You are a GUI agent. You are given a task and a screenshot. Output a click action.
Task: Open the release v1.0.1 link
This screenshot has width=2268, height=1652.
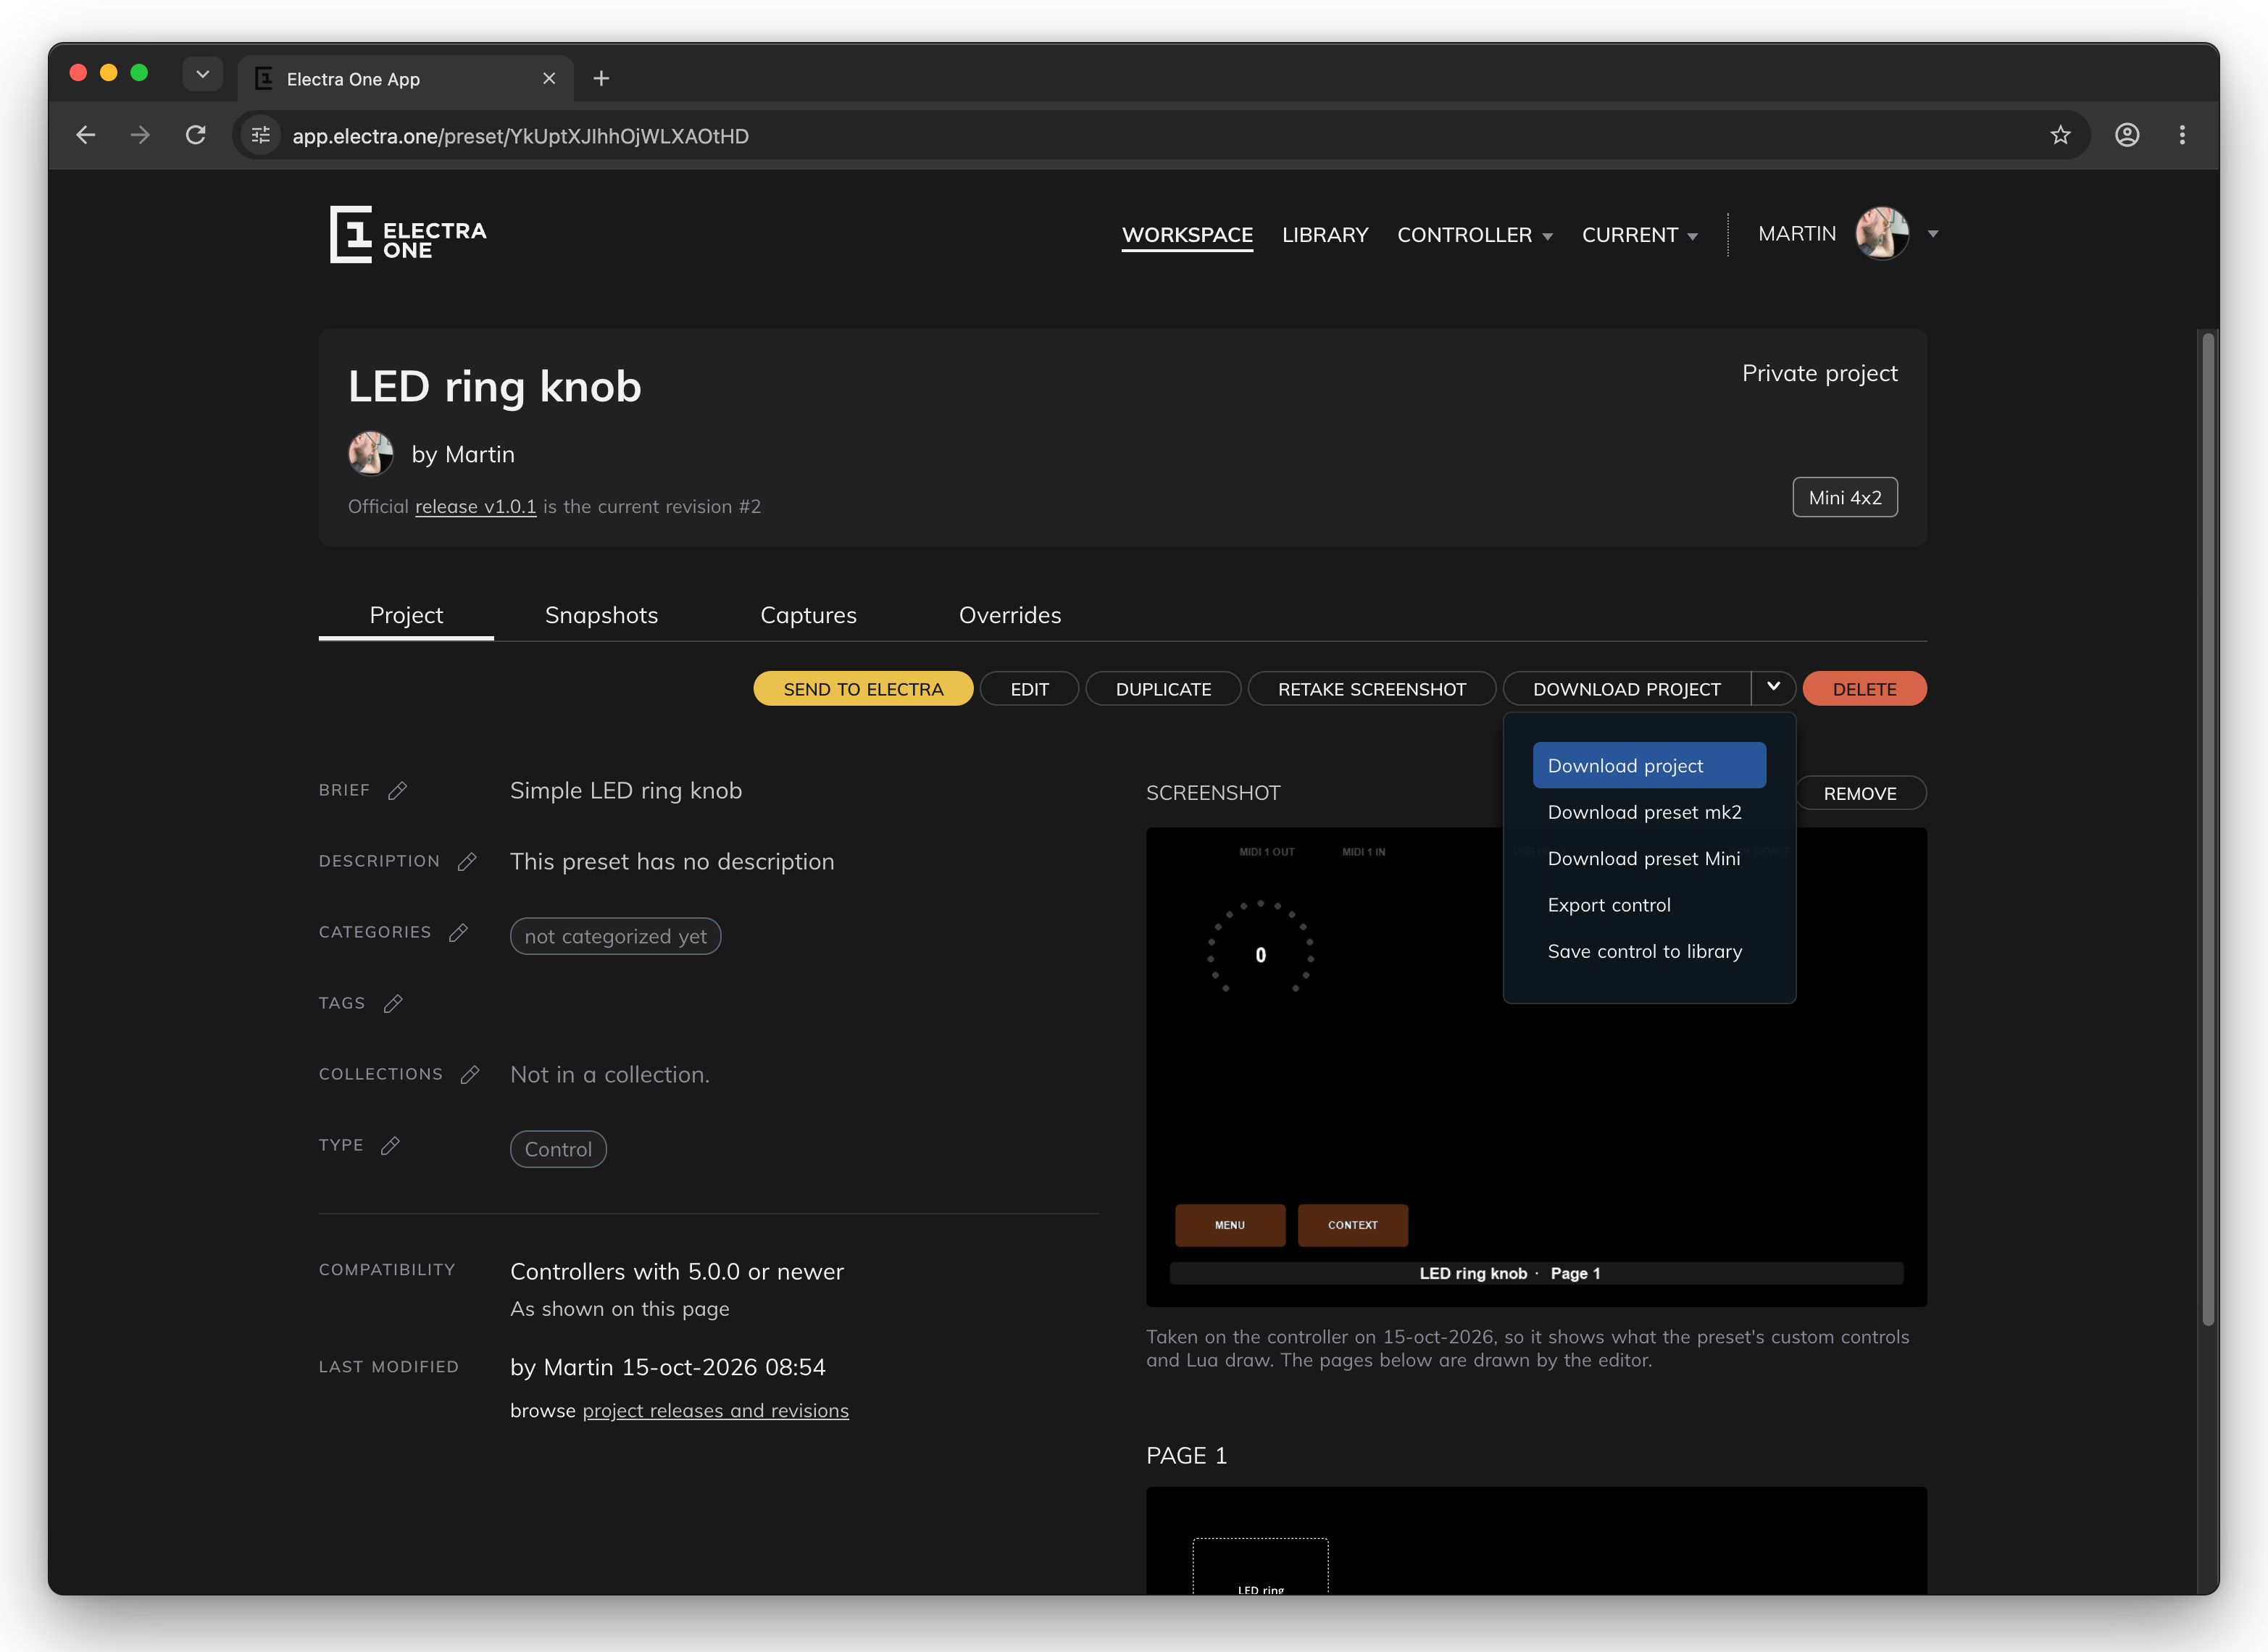coord(475,507)
